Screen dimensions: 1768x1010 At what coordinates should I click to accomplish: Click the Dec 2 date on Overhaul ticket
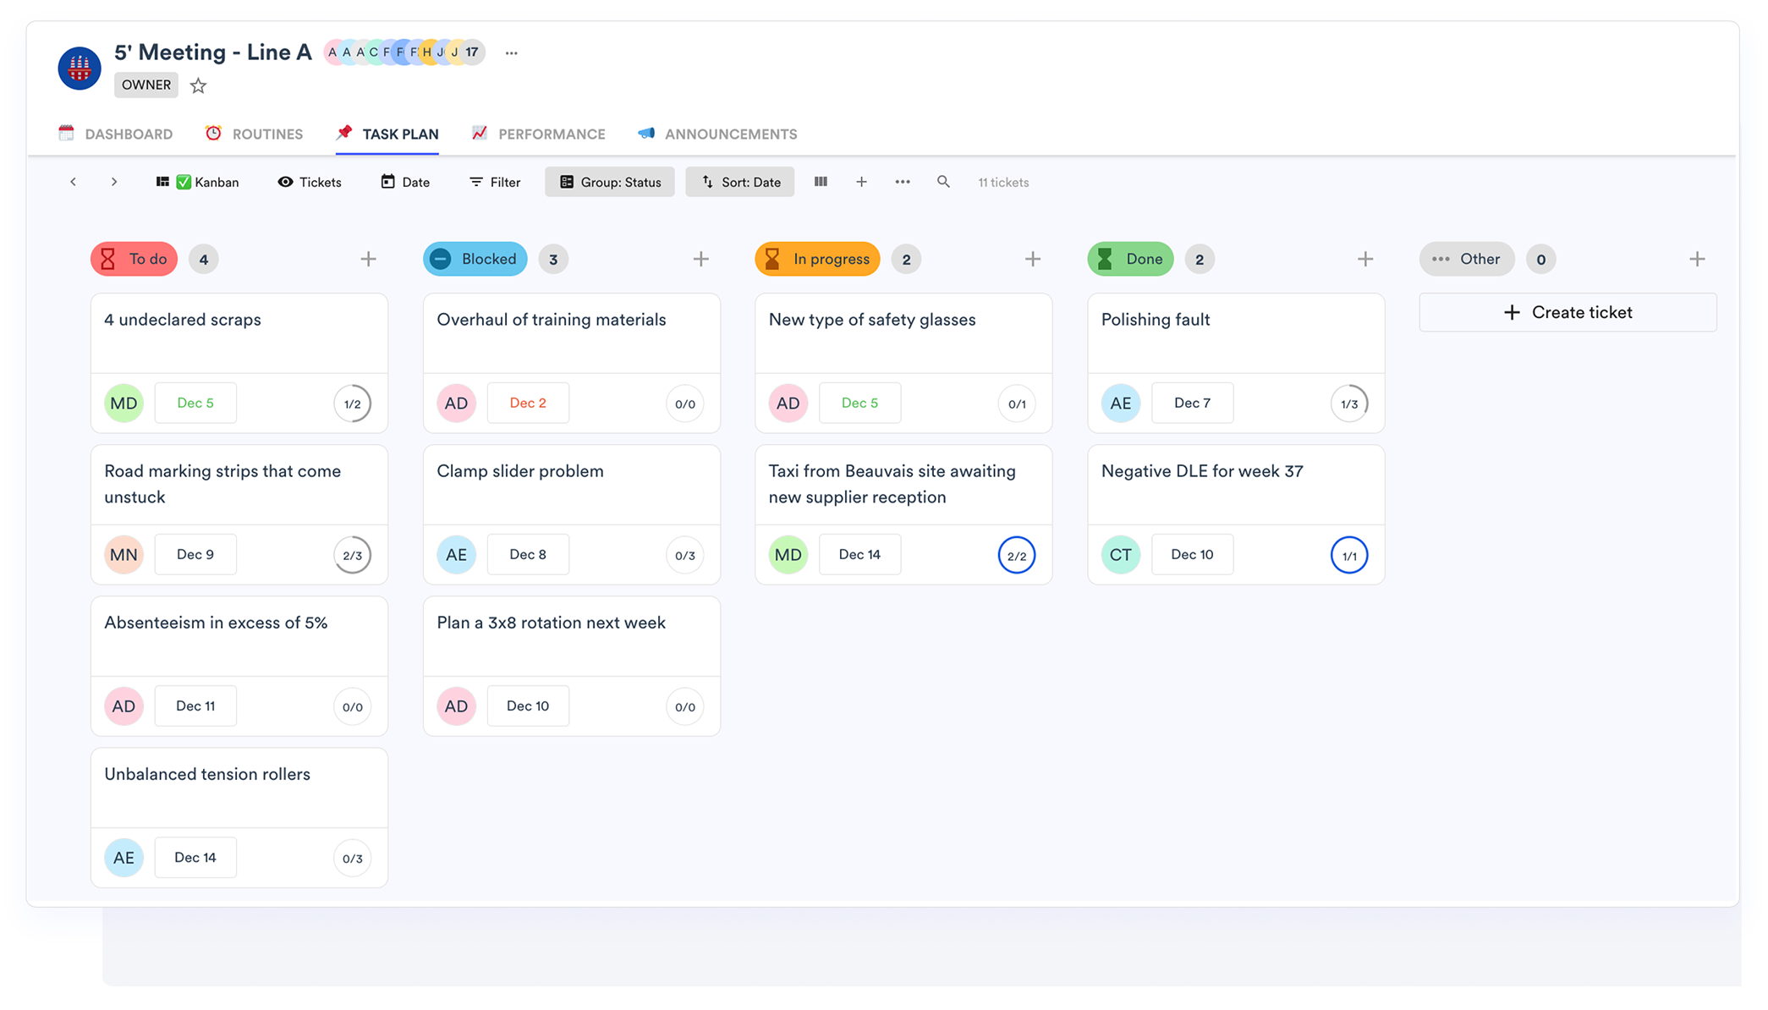point(528,403)
